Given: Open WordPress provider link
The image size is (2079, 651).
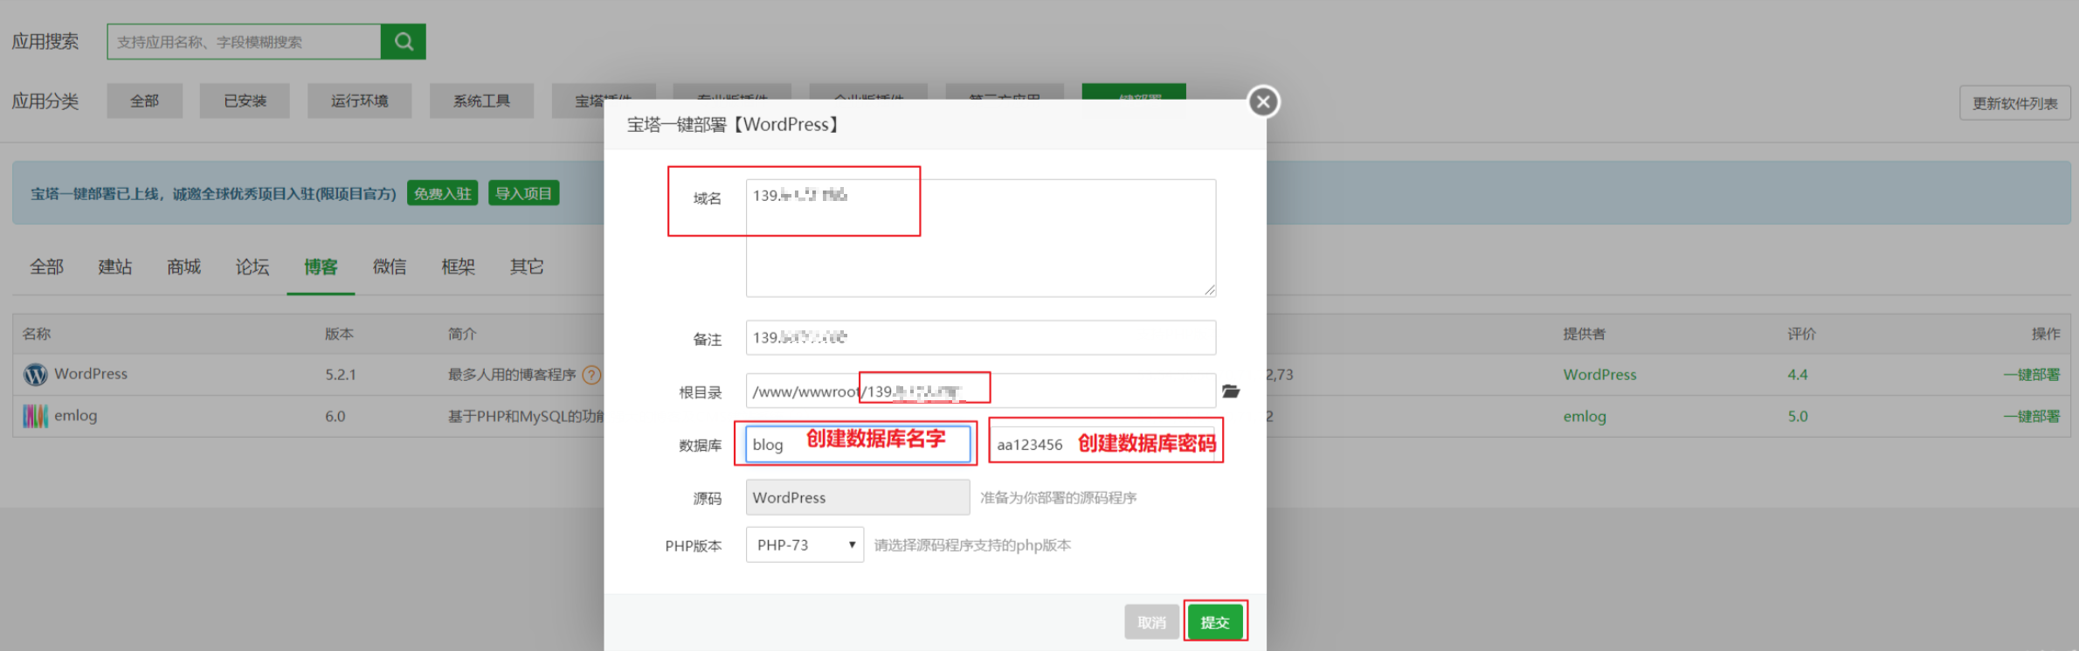Looking at the screenshot, I should [x=1599, y=374].
